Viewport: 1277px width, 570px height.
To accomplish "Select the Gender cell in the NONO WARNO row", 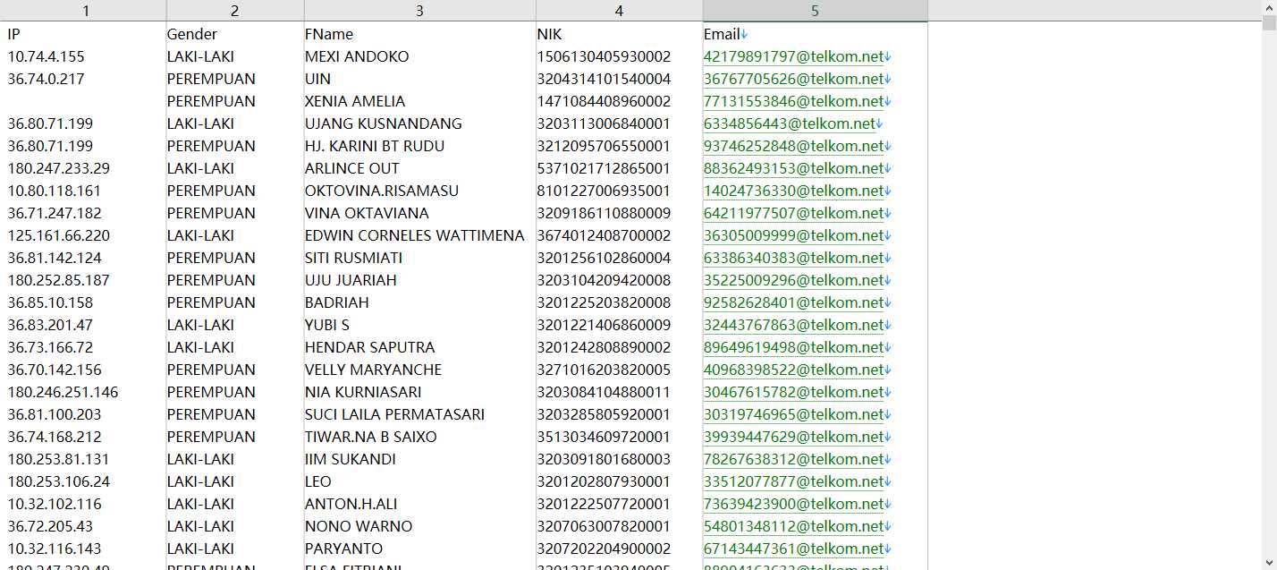I will pos(235,526).
